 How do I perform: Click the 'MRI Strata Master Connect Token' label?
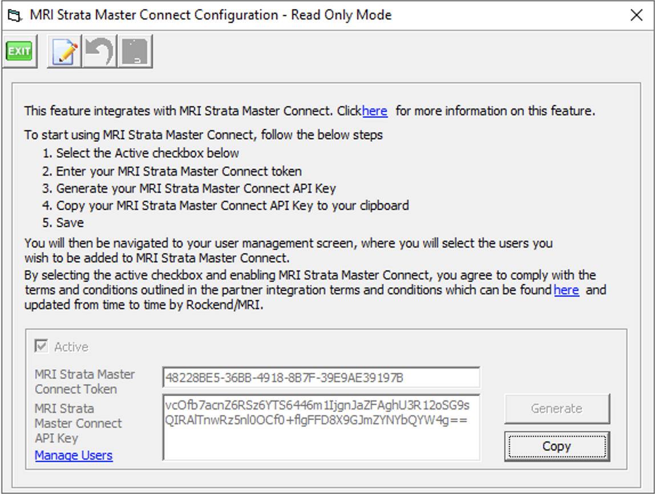pyautogui.click(x=85, y=381)
